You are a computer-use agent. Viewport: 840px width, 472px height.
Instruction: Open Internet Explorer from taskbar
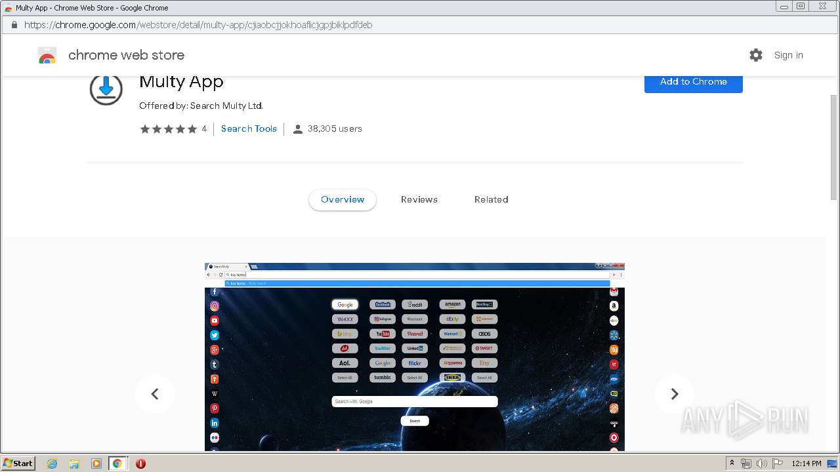pos(52,463)
